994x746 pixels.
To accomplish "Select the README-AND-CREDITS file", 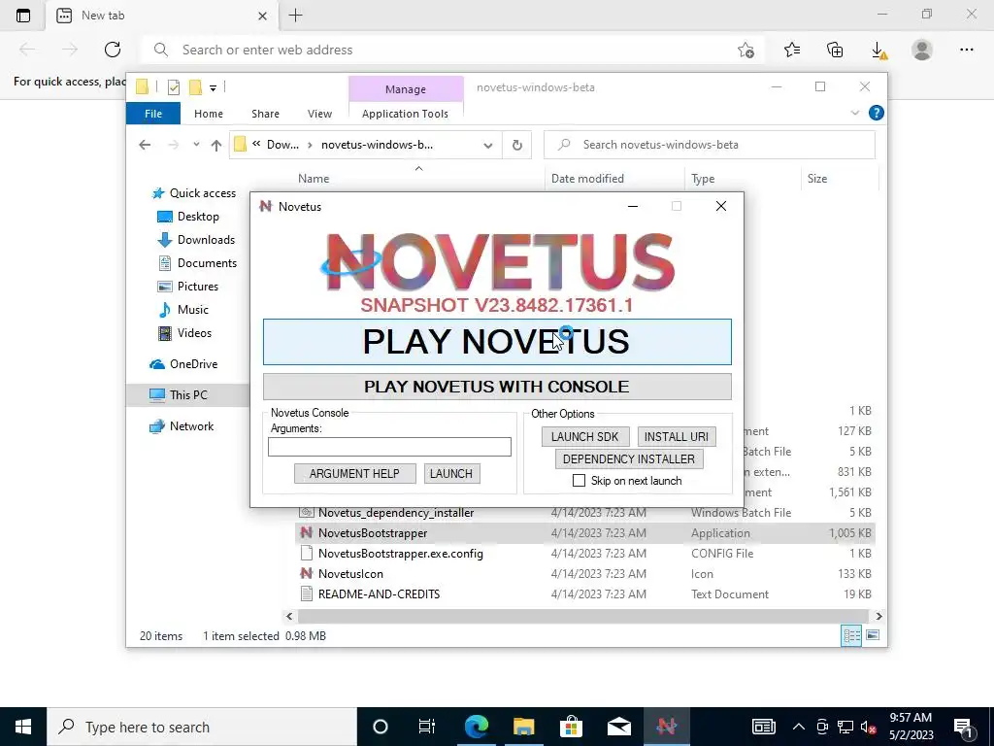I will tap(585, 593).
